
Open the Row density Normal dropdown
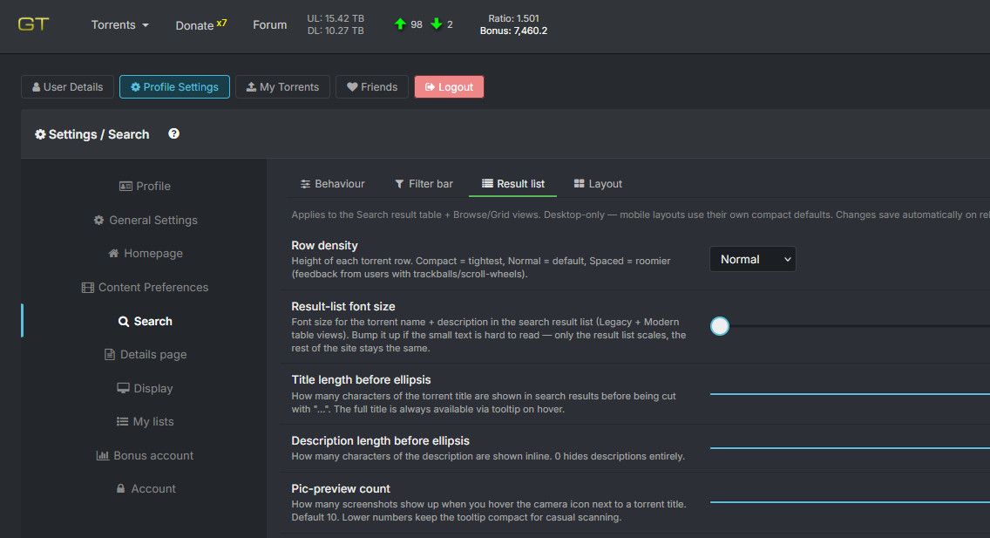click(x=753, y=259)
